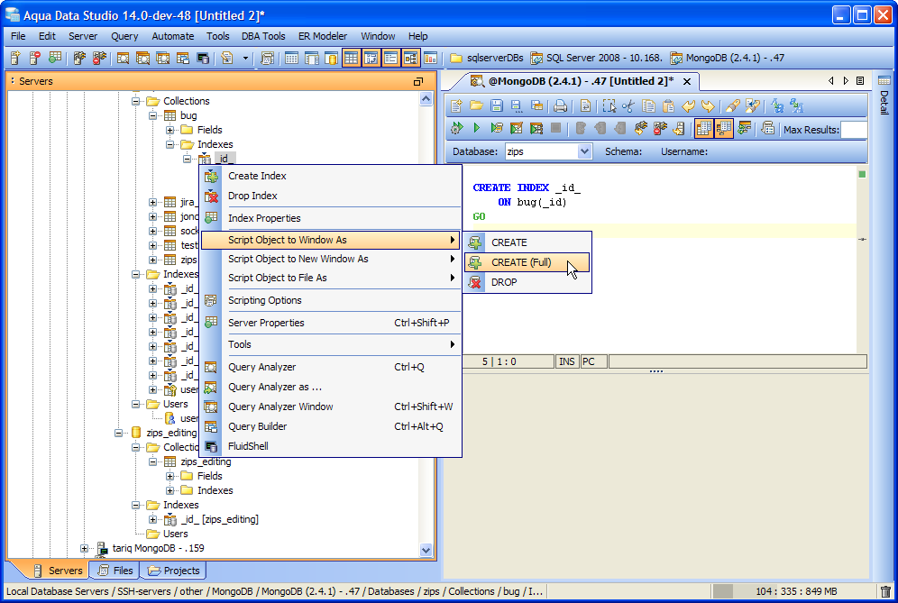
Task: Click the Paste clipboard icon in the editor toolbar
Action: tap(668, 106)
